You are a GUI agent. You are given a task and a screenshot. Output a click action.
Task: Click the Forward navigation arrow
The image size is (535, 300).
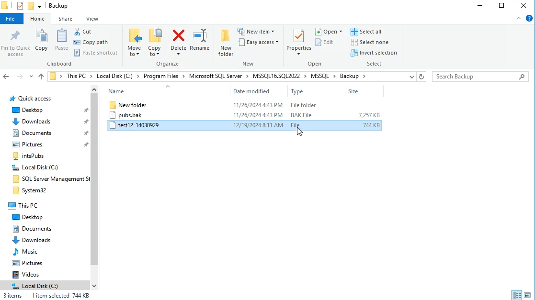[x=20, y=77]
